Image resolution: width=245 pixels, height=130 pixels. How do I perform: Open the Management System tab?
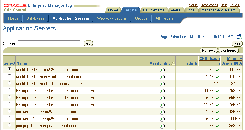pyautogui.click(x=219, y=10)
